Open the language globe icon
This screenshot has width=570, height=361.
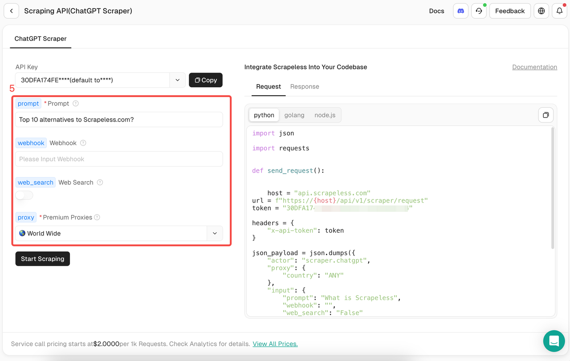pyautogui.click(x=541, y=11)
